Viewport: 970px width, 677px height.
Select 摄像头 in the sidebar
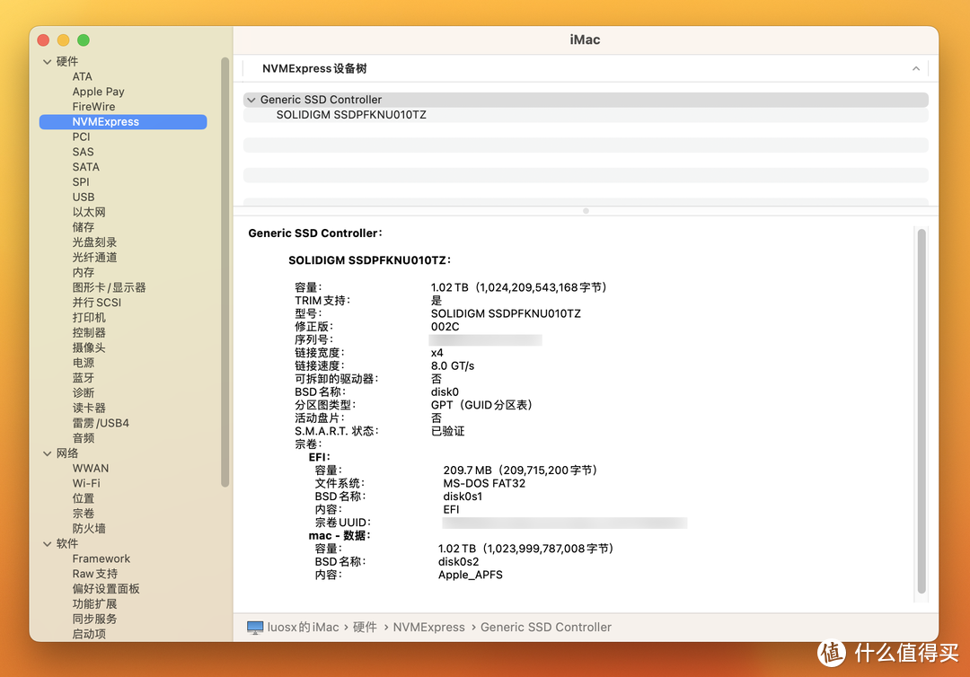88,348
